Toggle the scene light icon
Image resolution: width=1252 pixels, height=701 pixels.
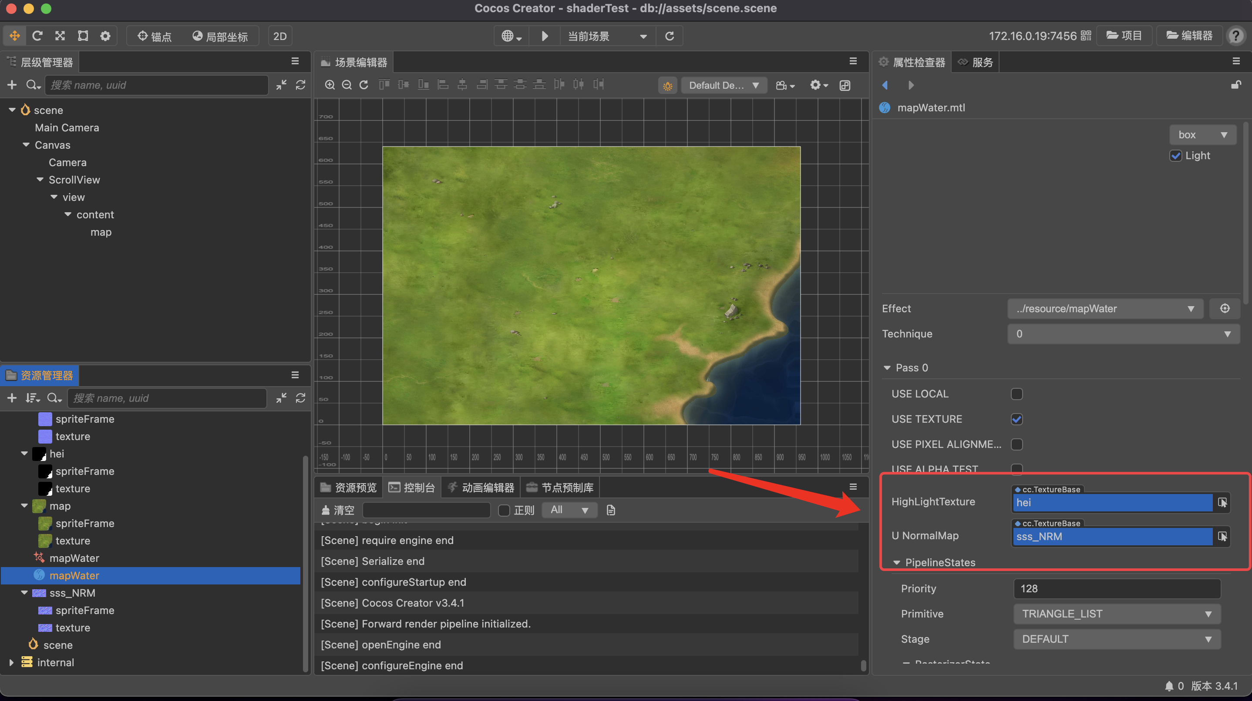[x=667, y=86]
